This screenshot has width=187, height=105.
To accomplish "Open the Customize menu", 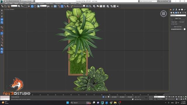I will click(x=66, y=3).
